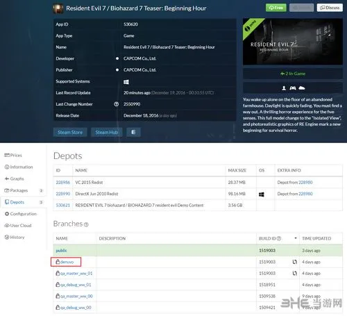This screenshot has width=347, height=316.
Task: Click lock icon beside qa_debug_ww_00
Action: tap(58, 308)
